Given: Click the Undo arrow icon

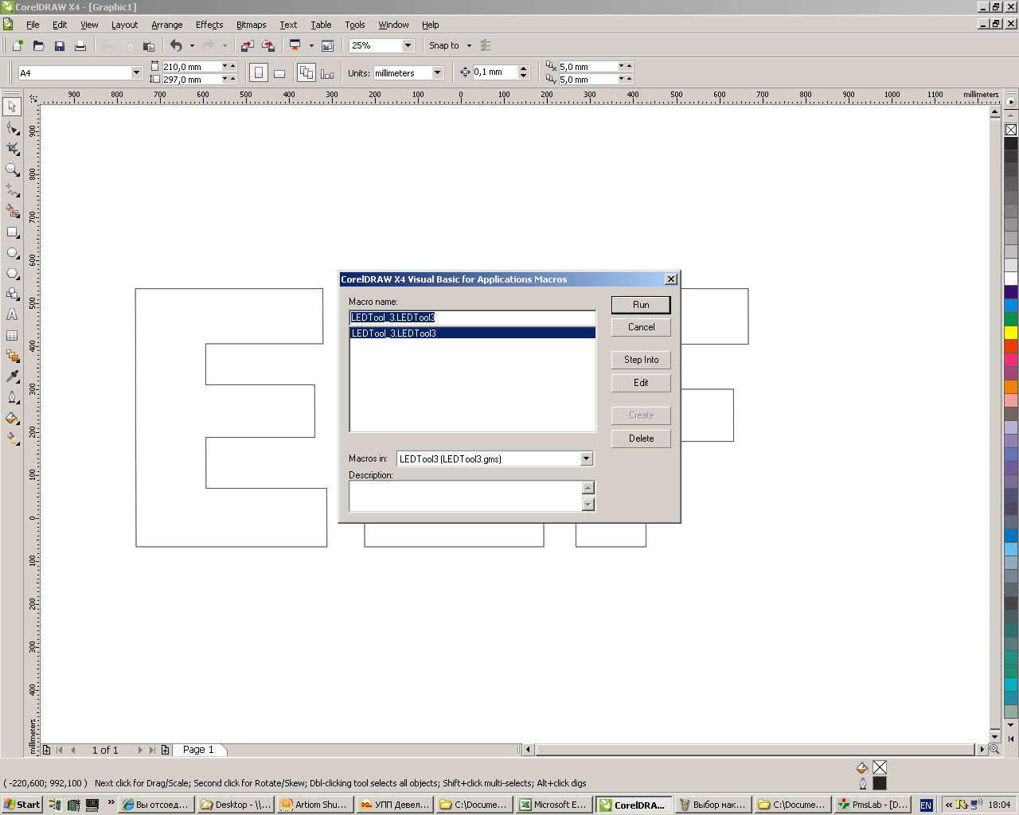Looking at the screenshot, I should 176,45.
